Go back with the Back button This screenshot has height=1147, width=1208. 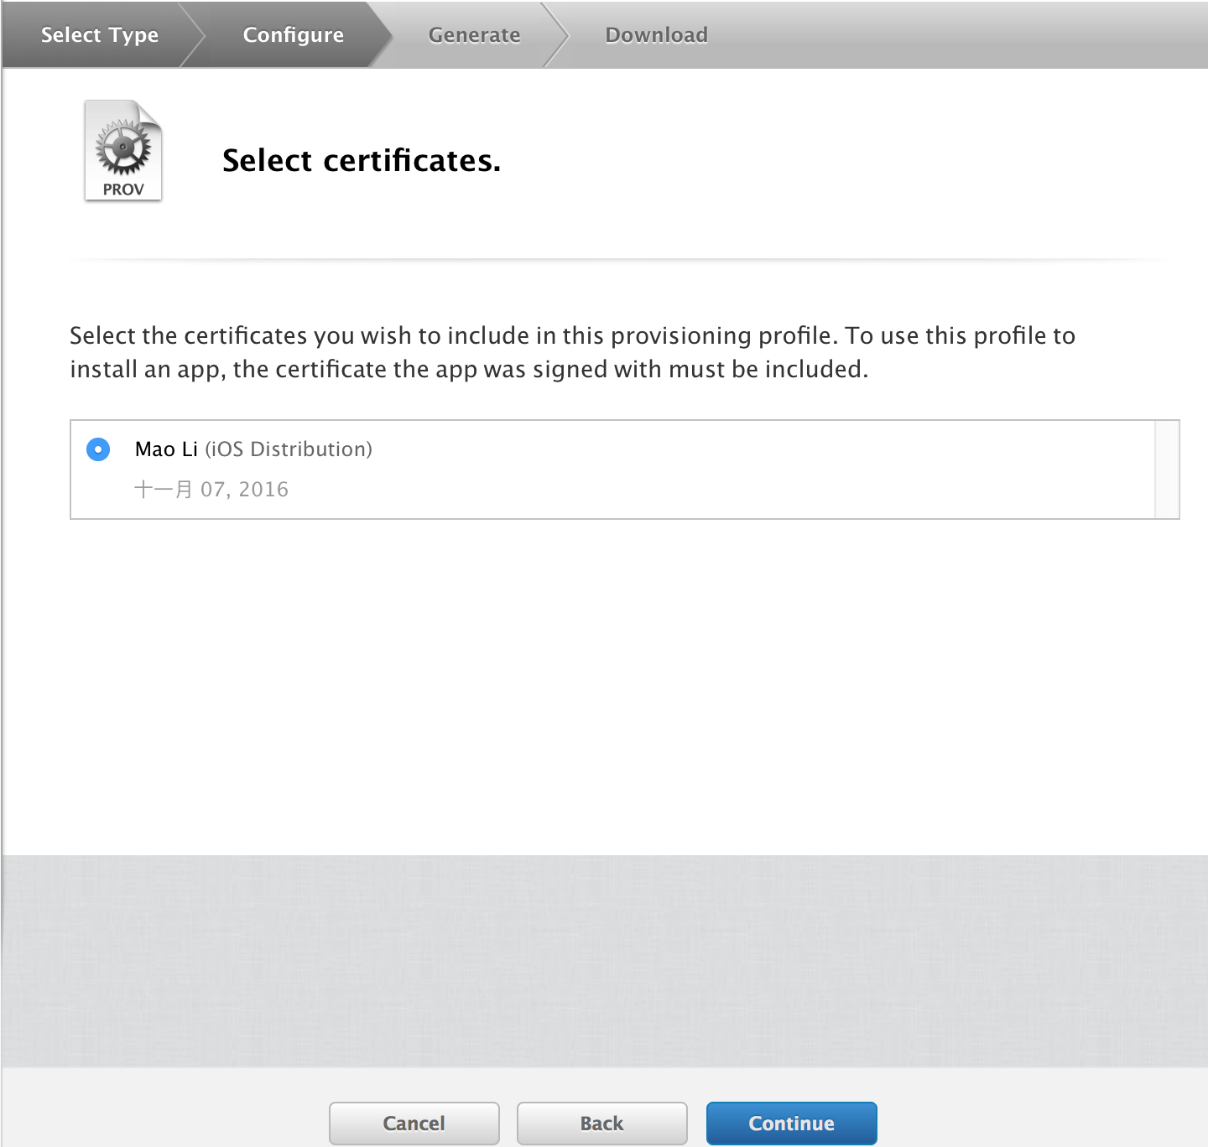click(601, 1123)
